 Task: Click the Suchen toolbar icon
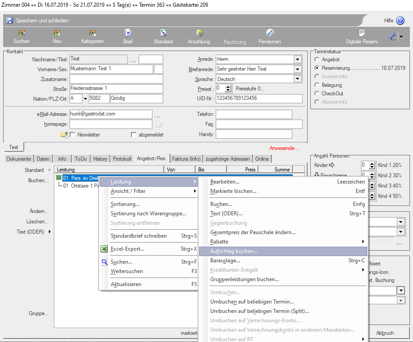point(22,33)
